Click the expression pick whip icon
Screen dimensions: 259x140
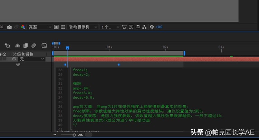18,64
